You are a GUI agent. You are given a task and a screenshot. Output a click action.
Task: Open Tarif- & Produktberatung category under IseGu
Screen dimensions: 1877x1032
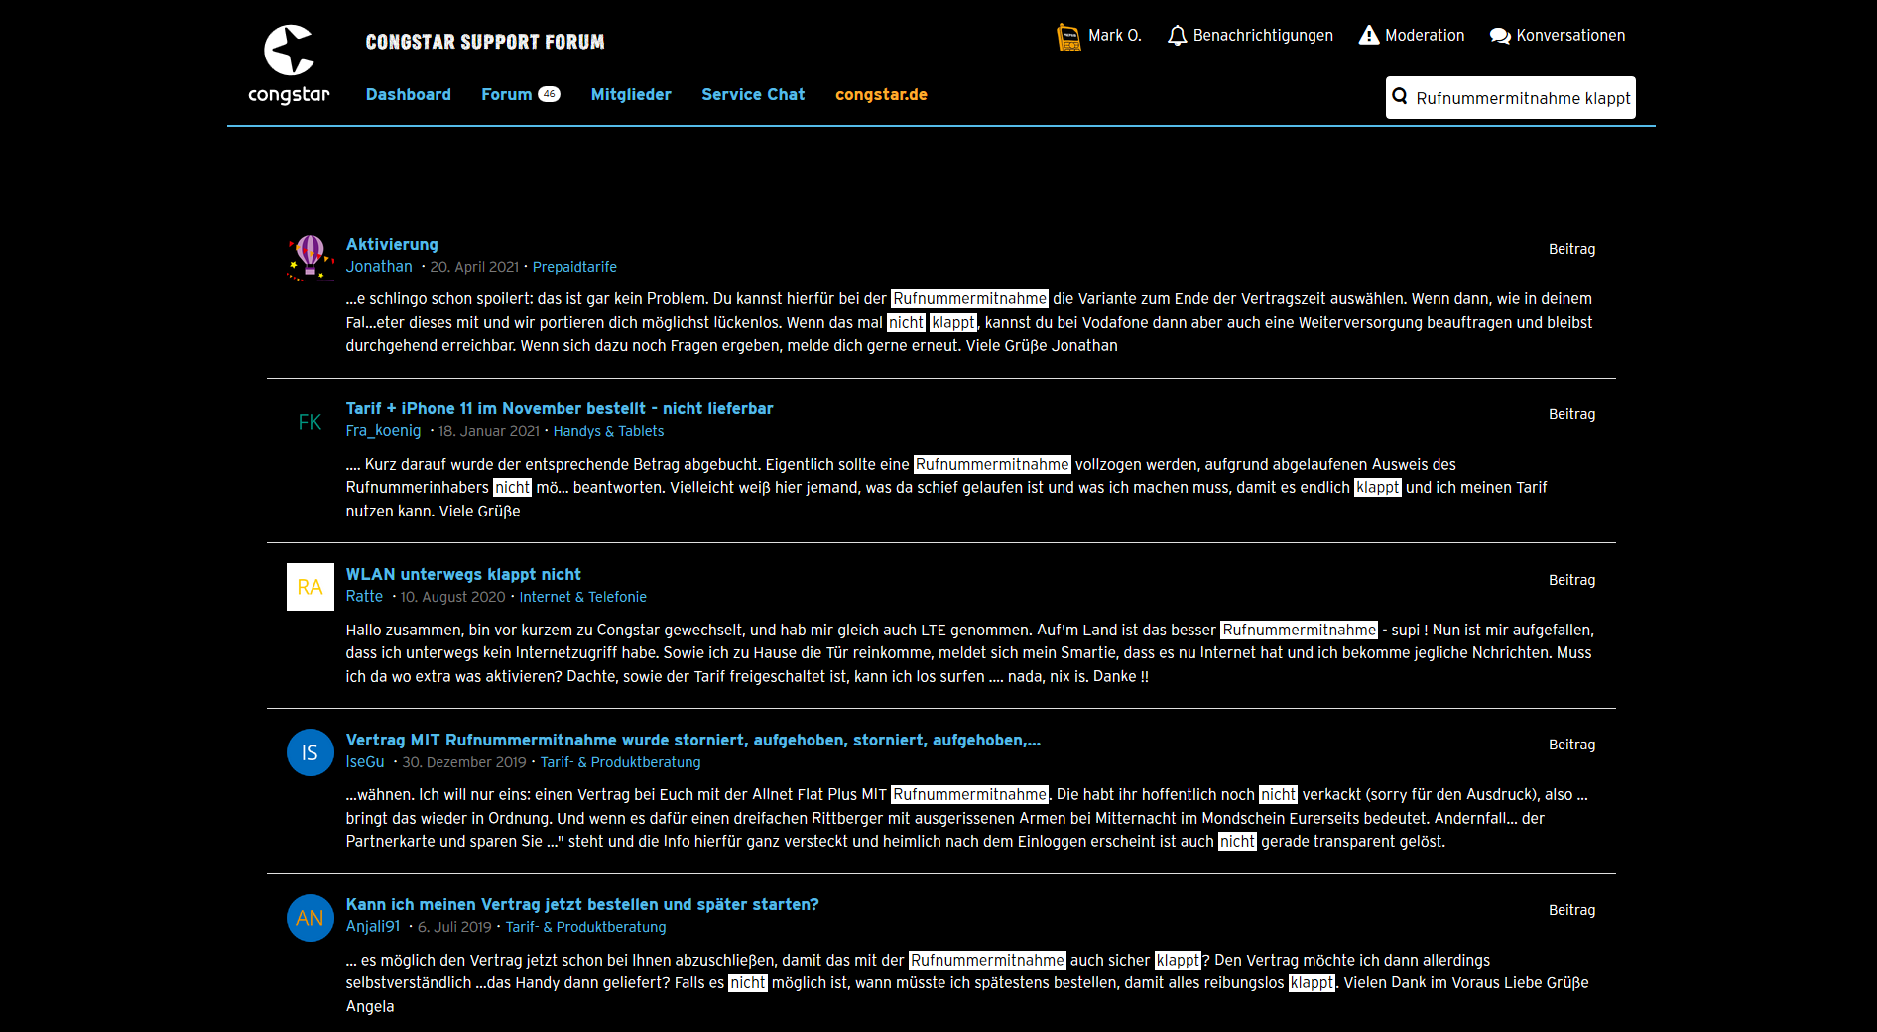pyautogui.click(x=620, y=762)
